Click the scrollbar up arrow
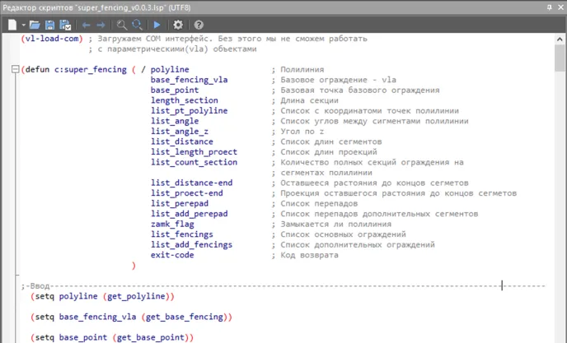Screen dimensions: 567x343 (560, 39)
